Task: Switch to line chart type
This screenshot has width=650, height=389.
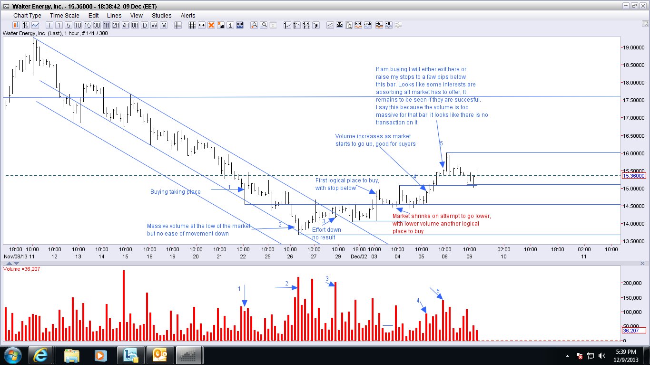Action: (x=35, y=25)
